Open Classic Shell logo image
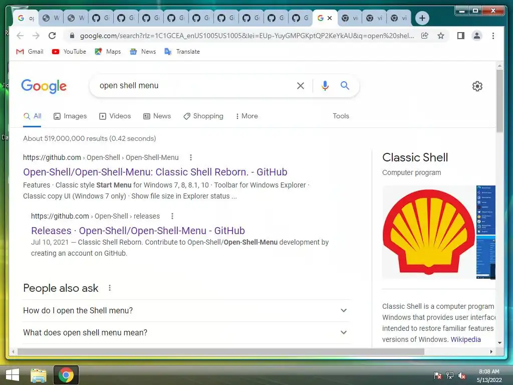The image size is (513, 385). tap(429, 232)
